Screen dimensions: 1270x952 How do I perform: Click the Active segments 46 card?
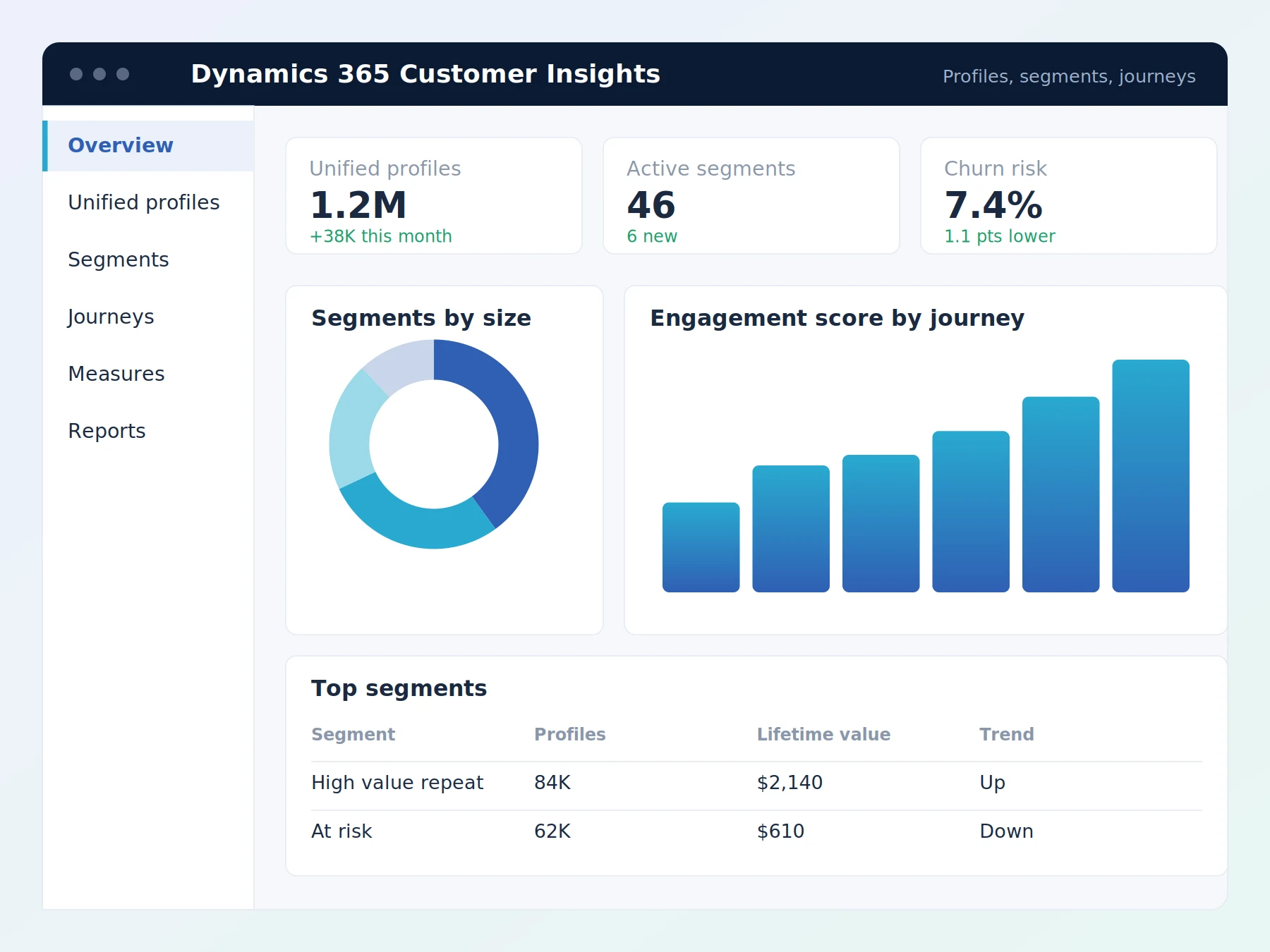(x=751, y=195)
